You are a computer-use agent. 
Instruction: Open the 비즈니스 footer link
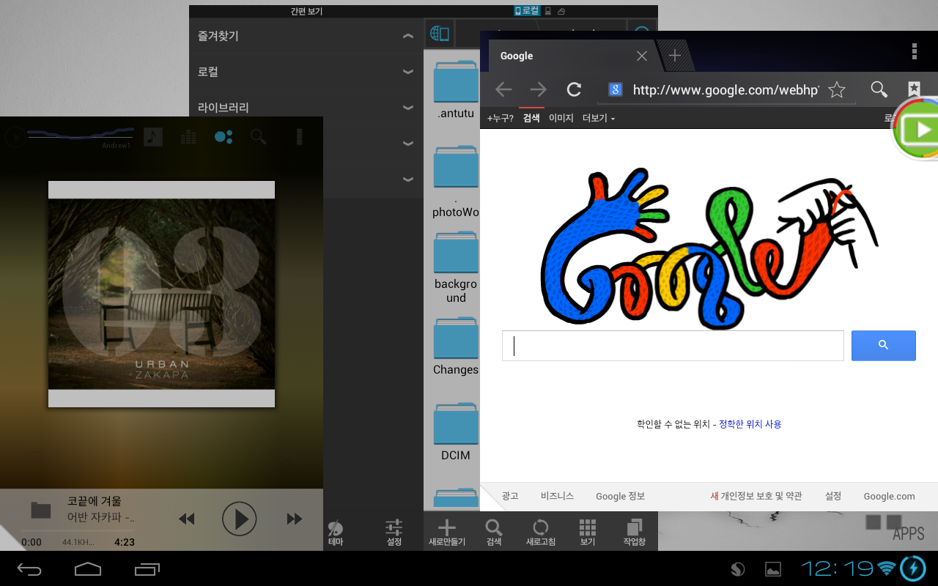pos(557,496)
